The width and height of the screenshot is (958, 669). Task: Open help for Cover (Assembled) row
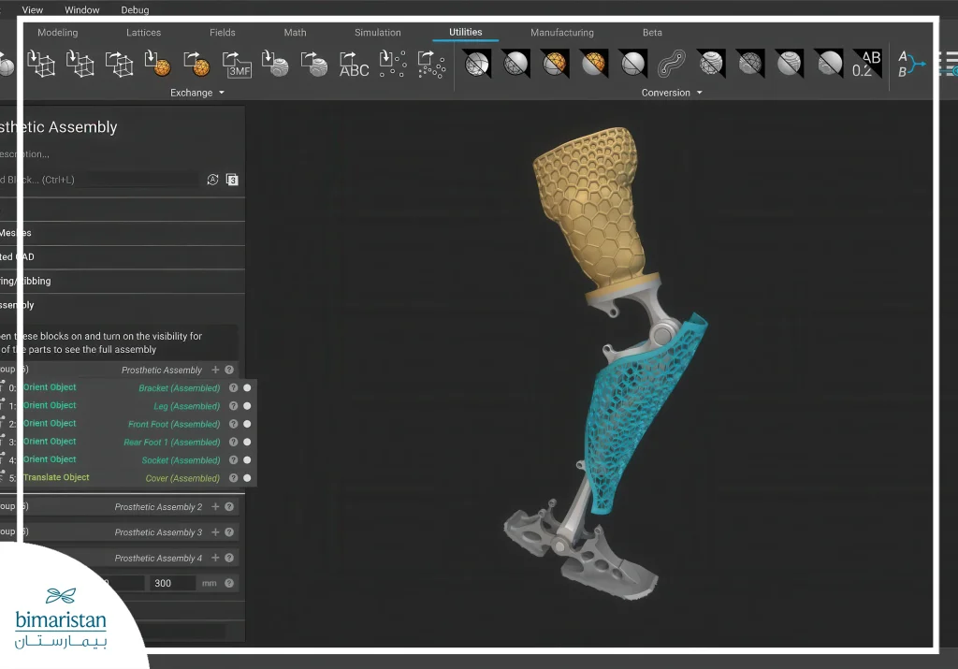tap(233, 478)
